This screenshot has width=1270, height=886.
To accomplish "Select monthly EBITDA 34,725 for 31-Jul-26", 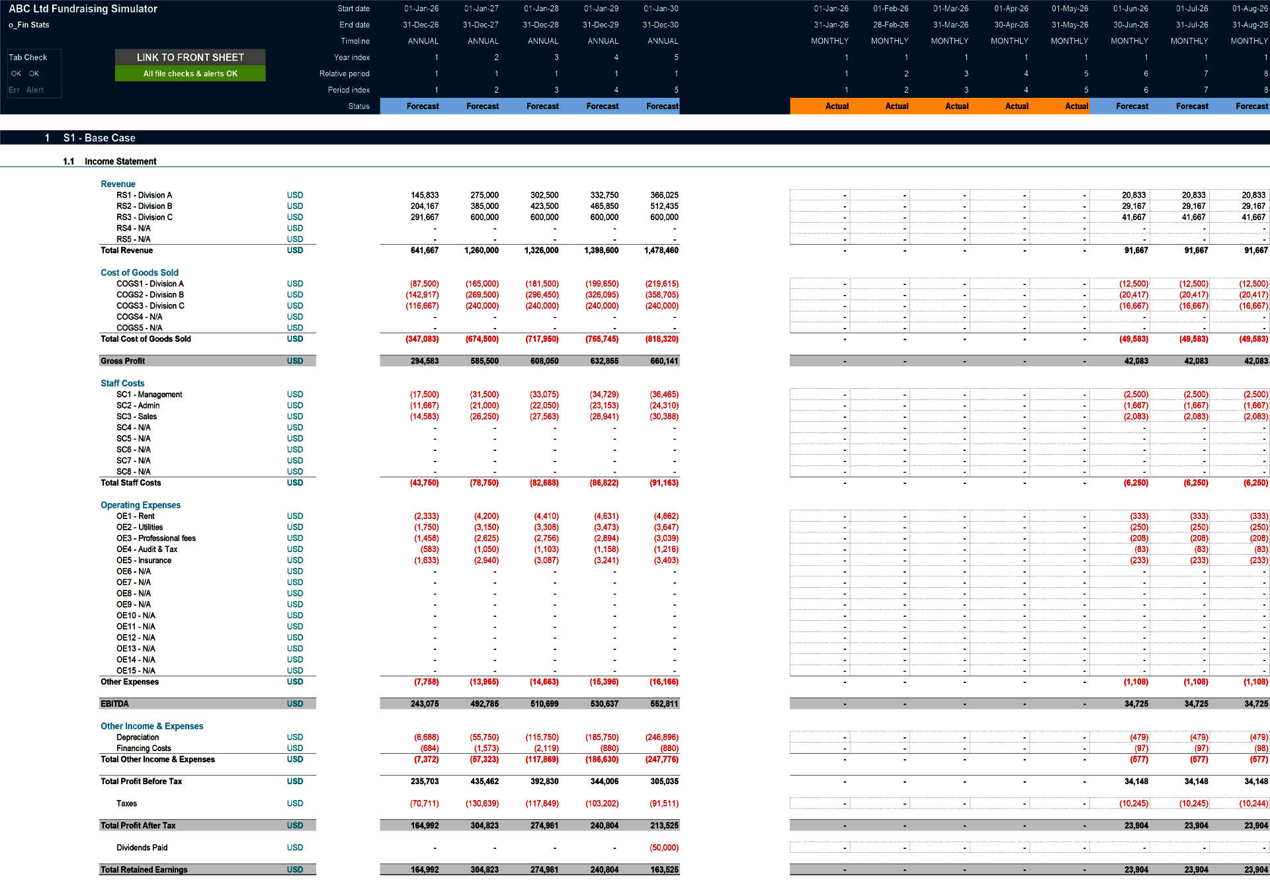I will 1196,704.
